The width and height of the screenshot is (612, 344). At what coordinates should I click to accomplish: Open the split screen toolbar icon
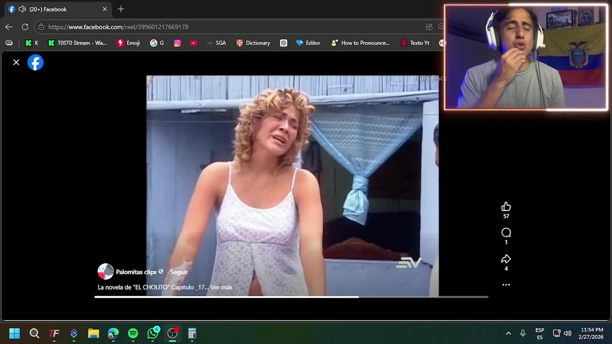coord(429,27)
